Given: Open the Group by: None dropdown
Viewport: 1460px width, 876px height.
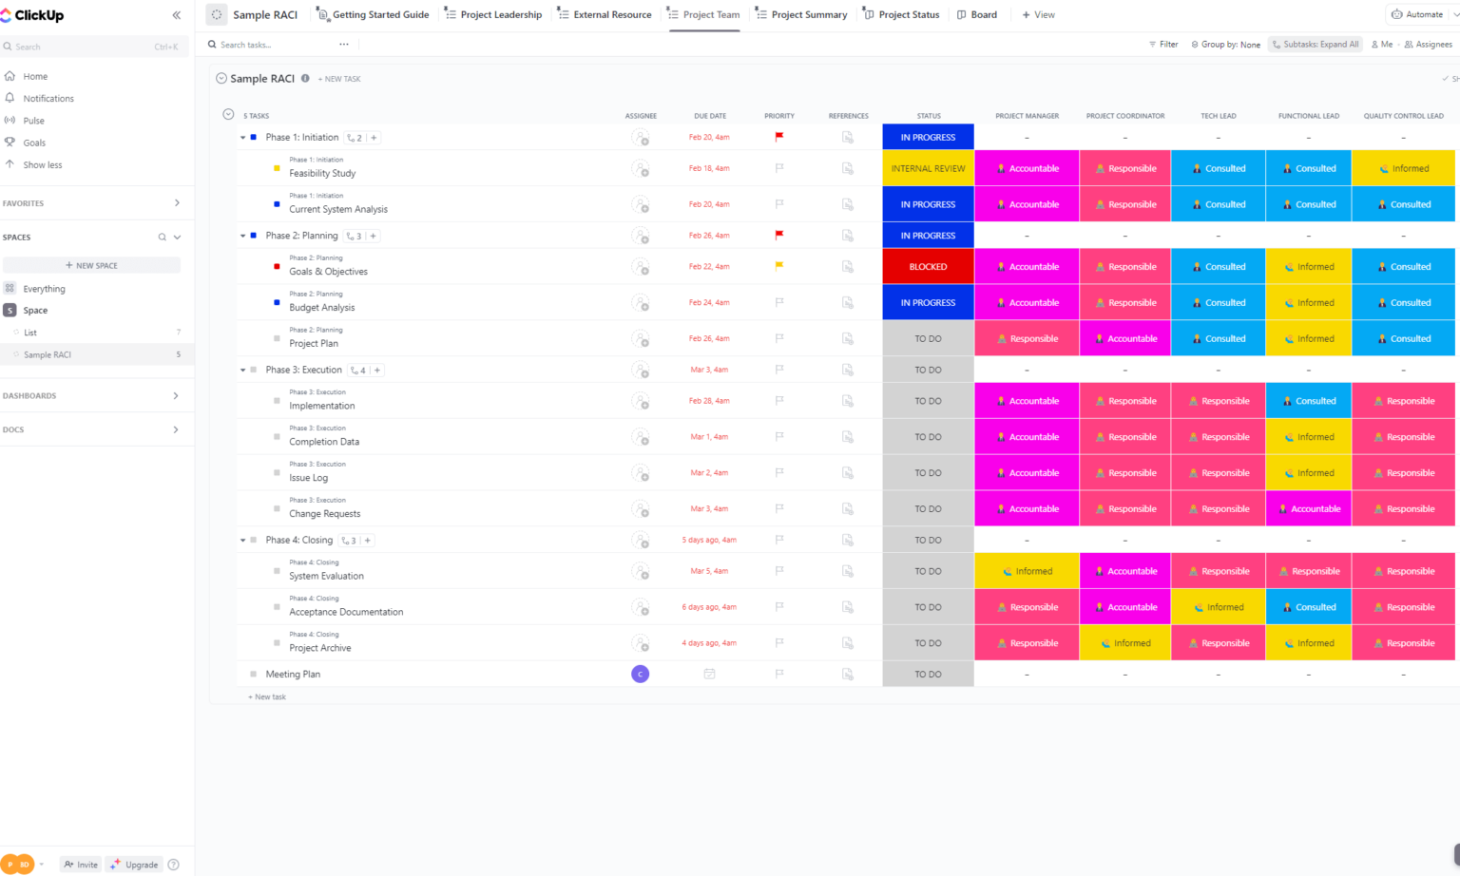Looking at the screenshot, I should point(1225,44).
